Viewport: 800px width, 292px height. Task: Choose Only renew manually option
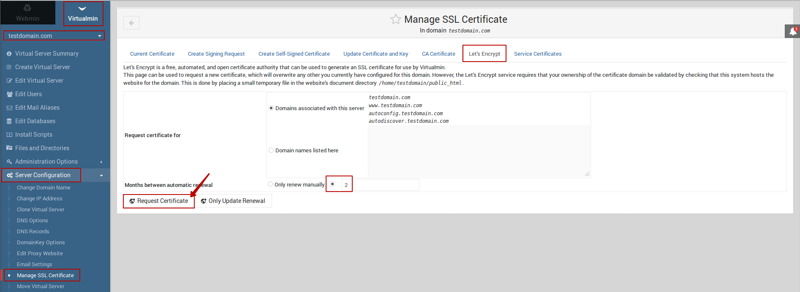pyautogui.click(x=270, y=184)
